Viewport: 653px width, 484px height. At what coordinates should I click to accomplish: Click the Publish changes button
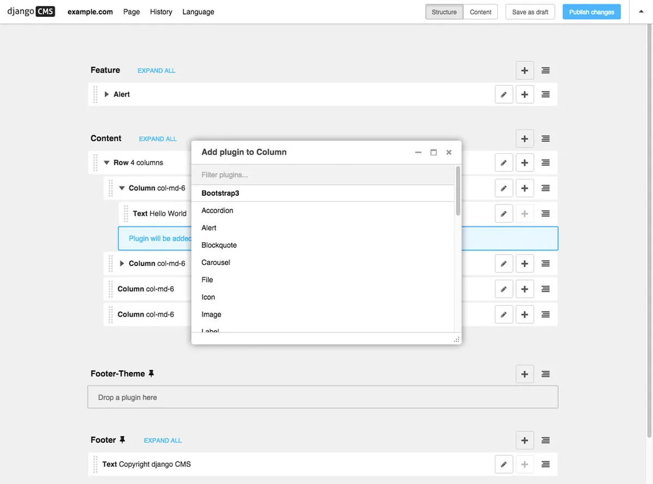592,12
